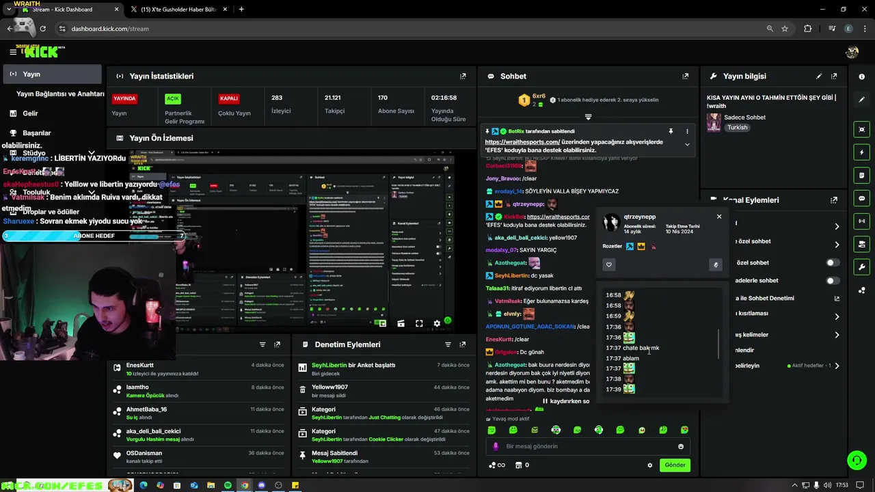The width and height of the screenshot is (875, 492).
Task: Open Başarılar in the sidebar
Action: coord(36,133)
